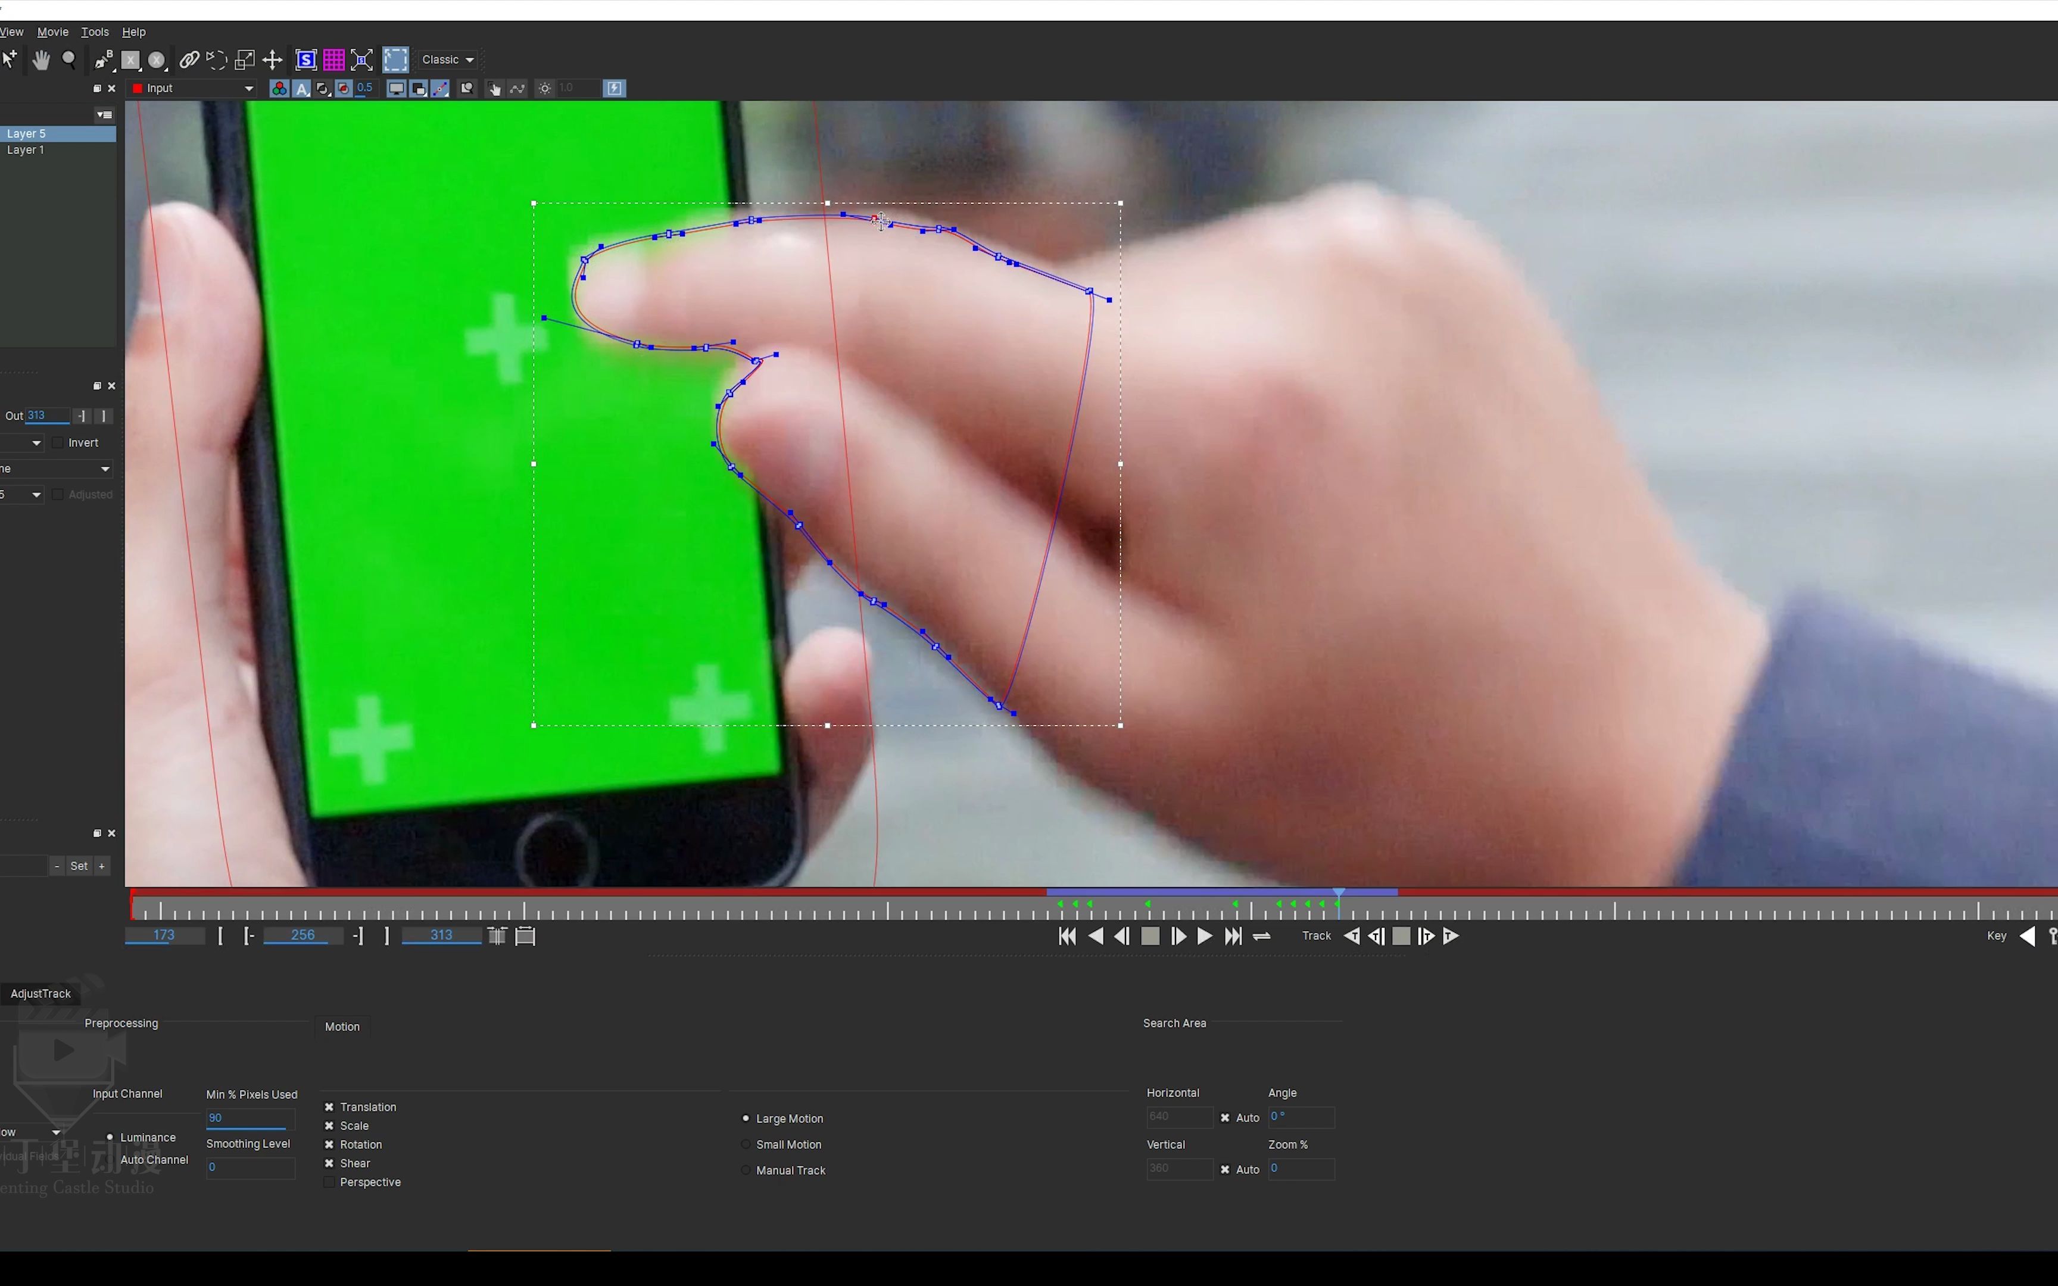The height and width of the screenshot is (1286, 2058).
Task: Click the link layers chain icon
Action: [189, 60]
